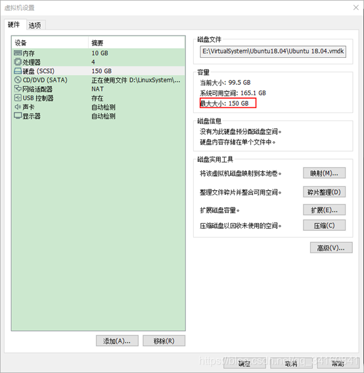Click the network adapter (网络适配器) icon
The image size is (364, 373).
[x=18, y=89]
